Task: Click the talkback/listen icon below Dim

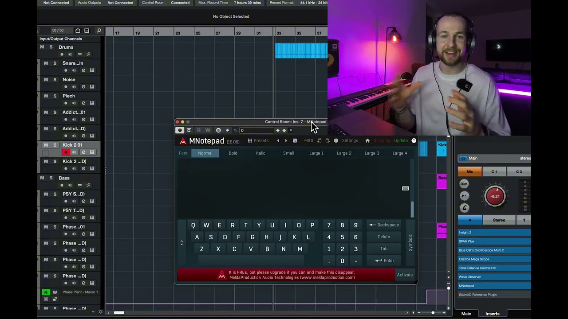Action: pos(464,195)
